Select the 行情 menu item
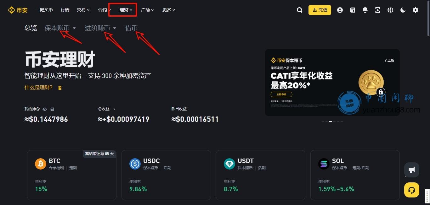430x205 pixels. [x=65, y=10]
